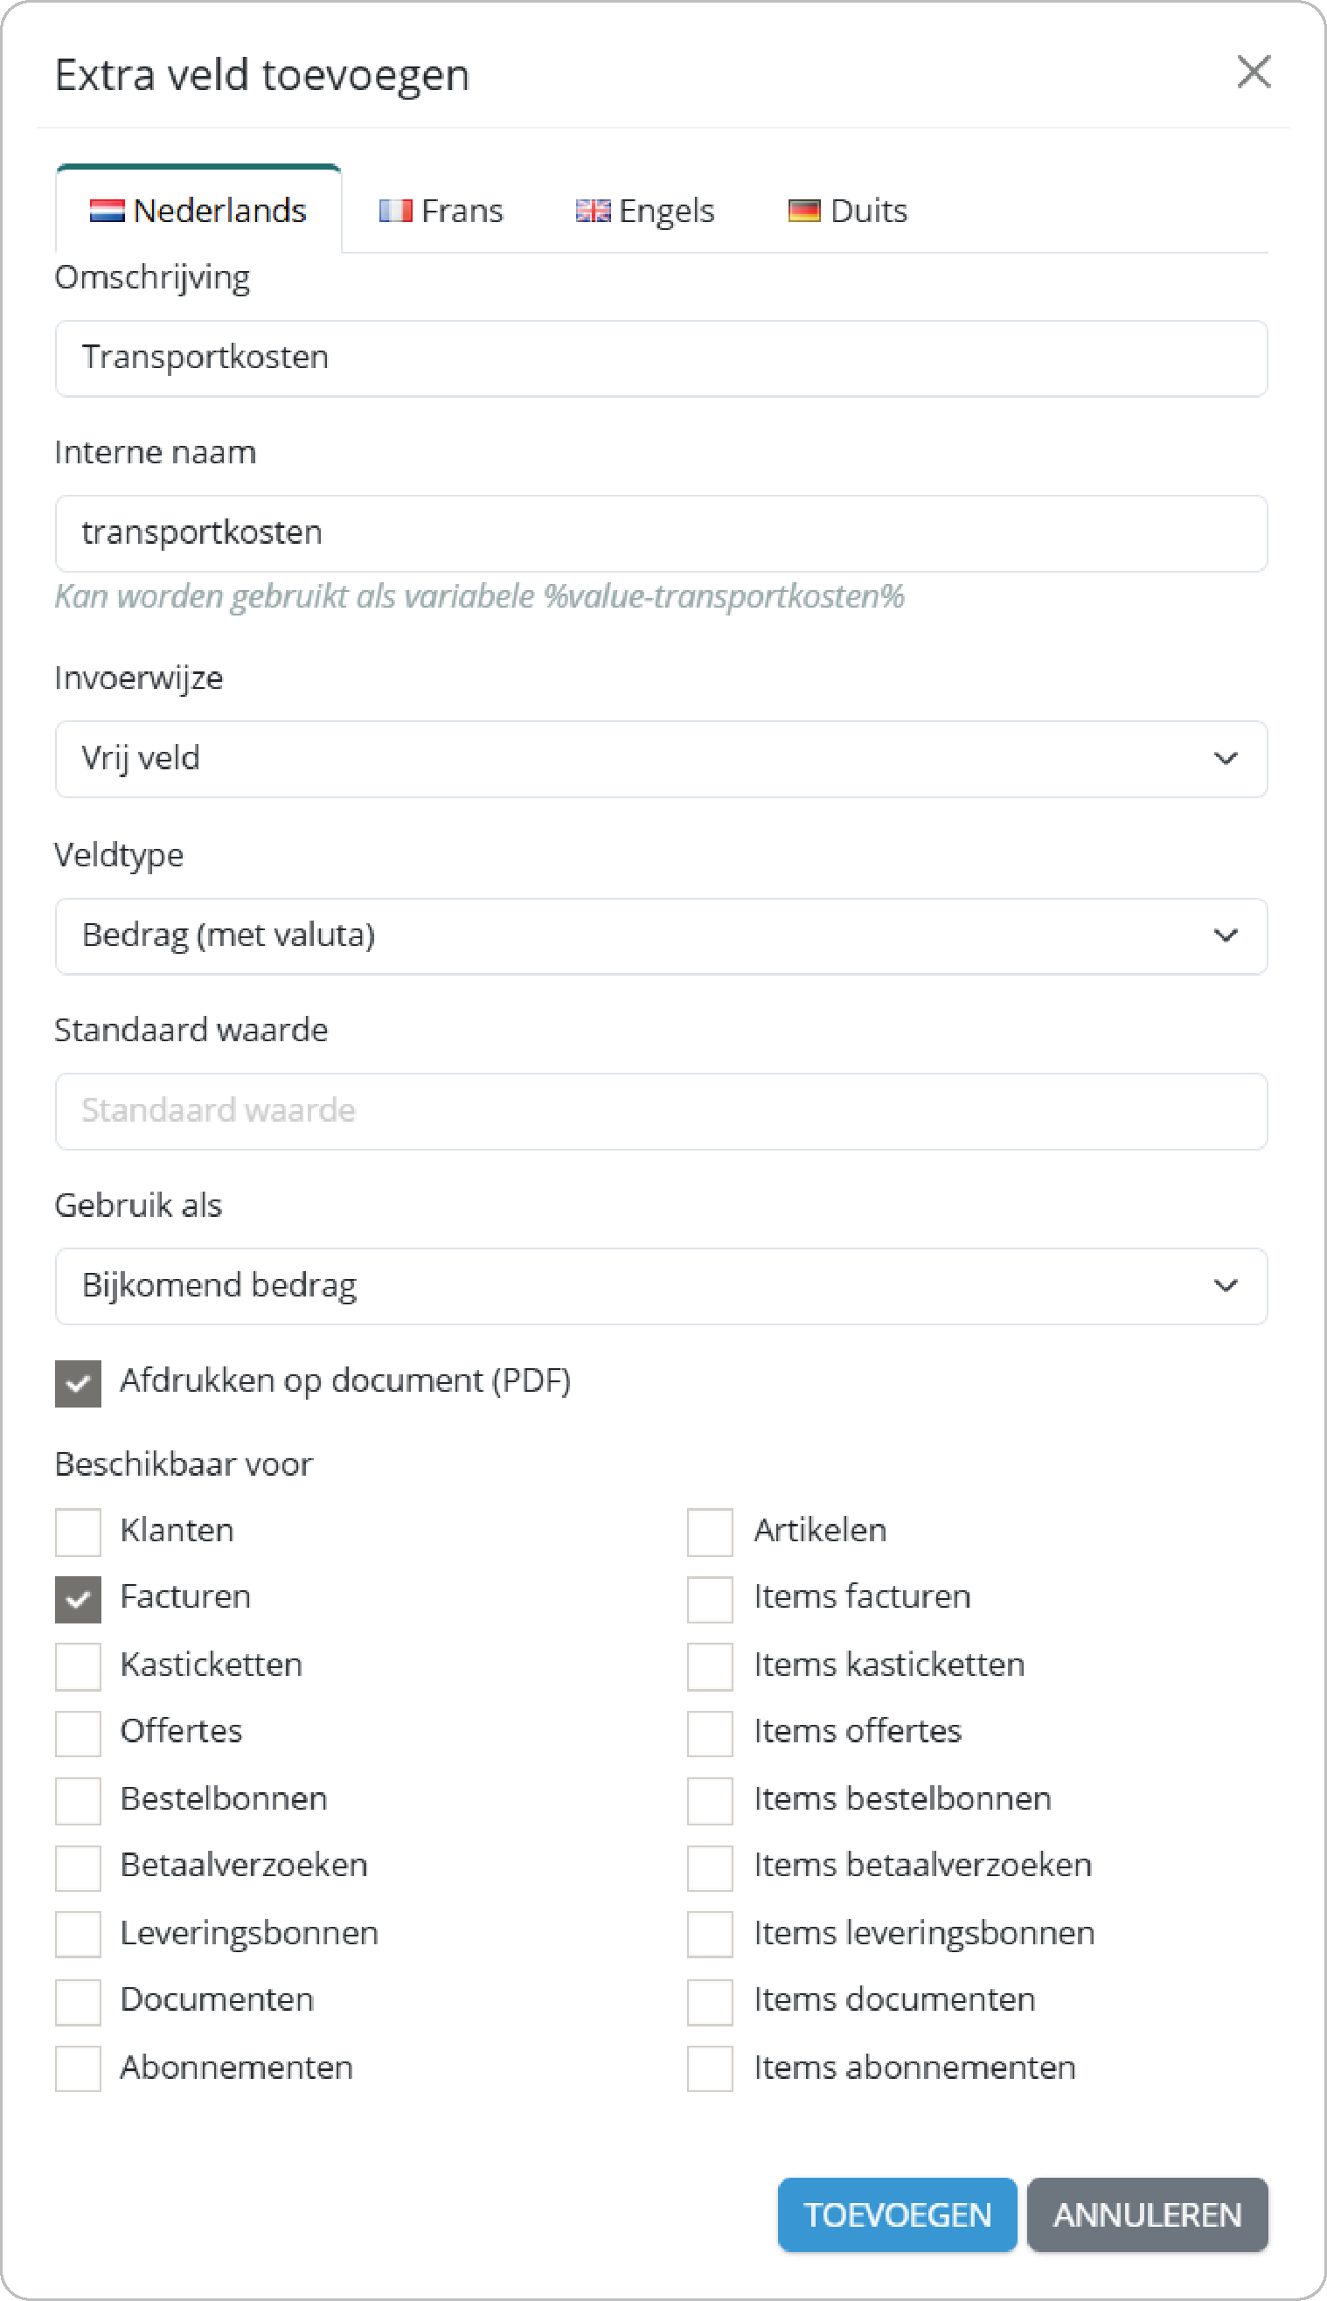Click the Omschrijving text field
The height and width of the screenshot is (2301, 1327).
661,358
